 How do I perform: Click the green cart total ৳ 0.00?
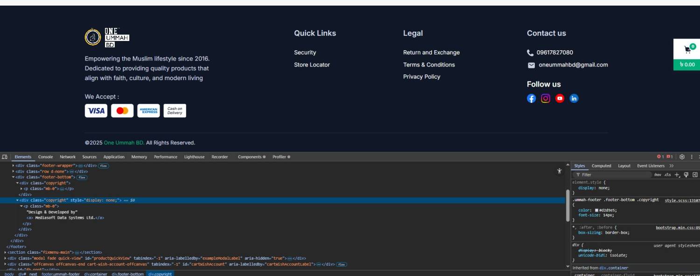687,65
